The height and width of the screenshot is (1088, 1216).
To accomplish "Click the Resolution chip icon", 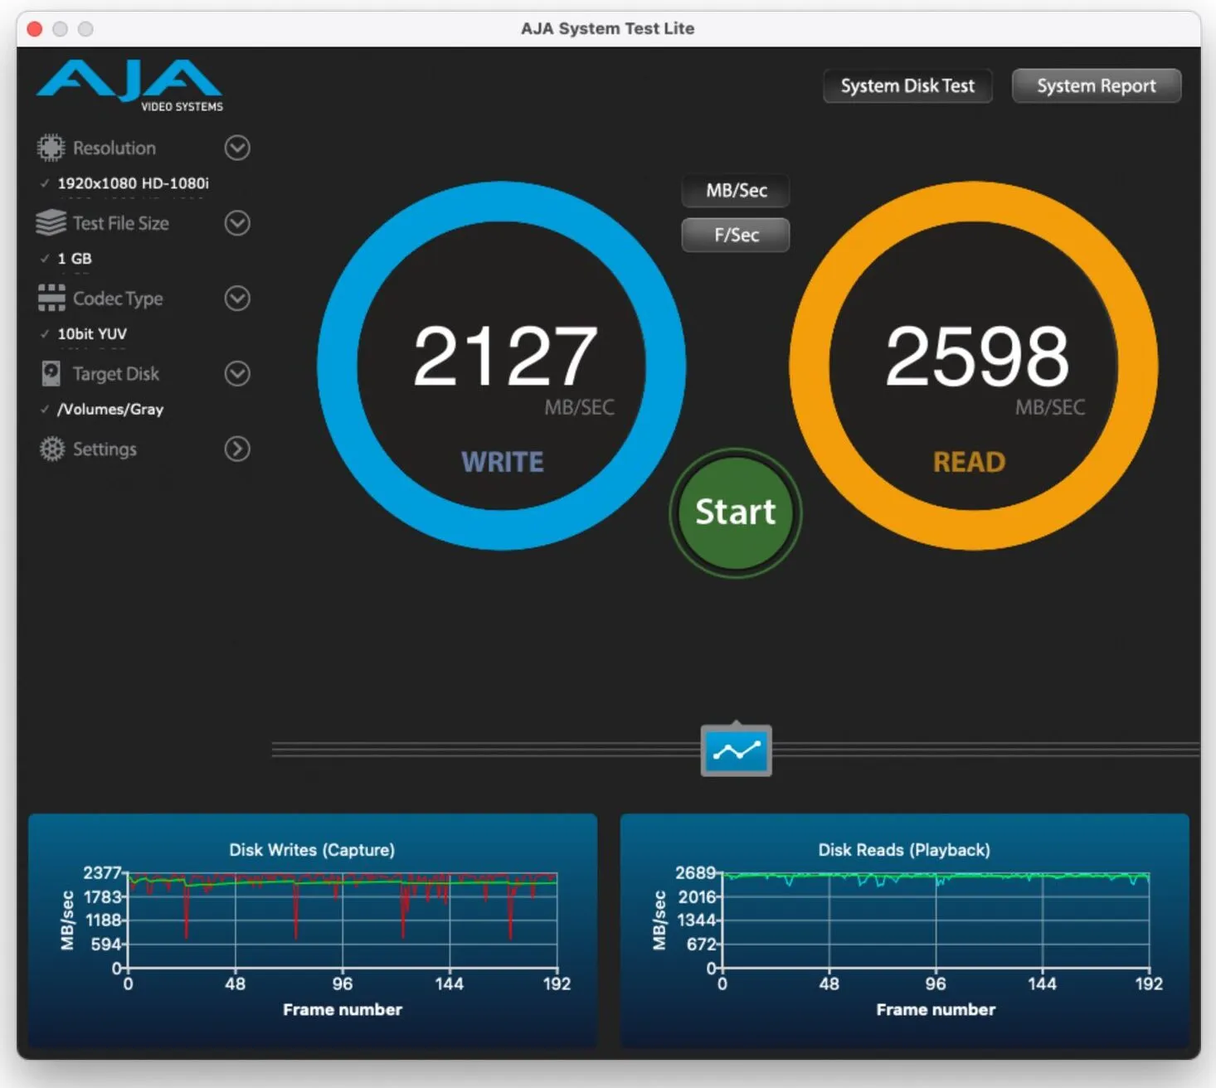I will 51,148.
